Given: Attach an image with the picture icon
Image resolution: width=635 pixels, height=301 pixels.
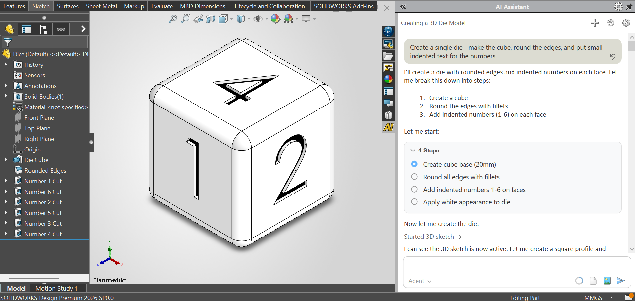Looking at the screenshot, I should [607, 281].
